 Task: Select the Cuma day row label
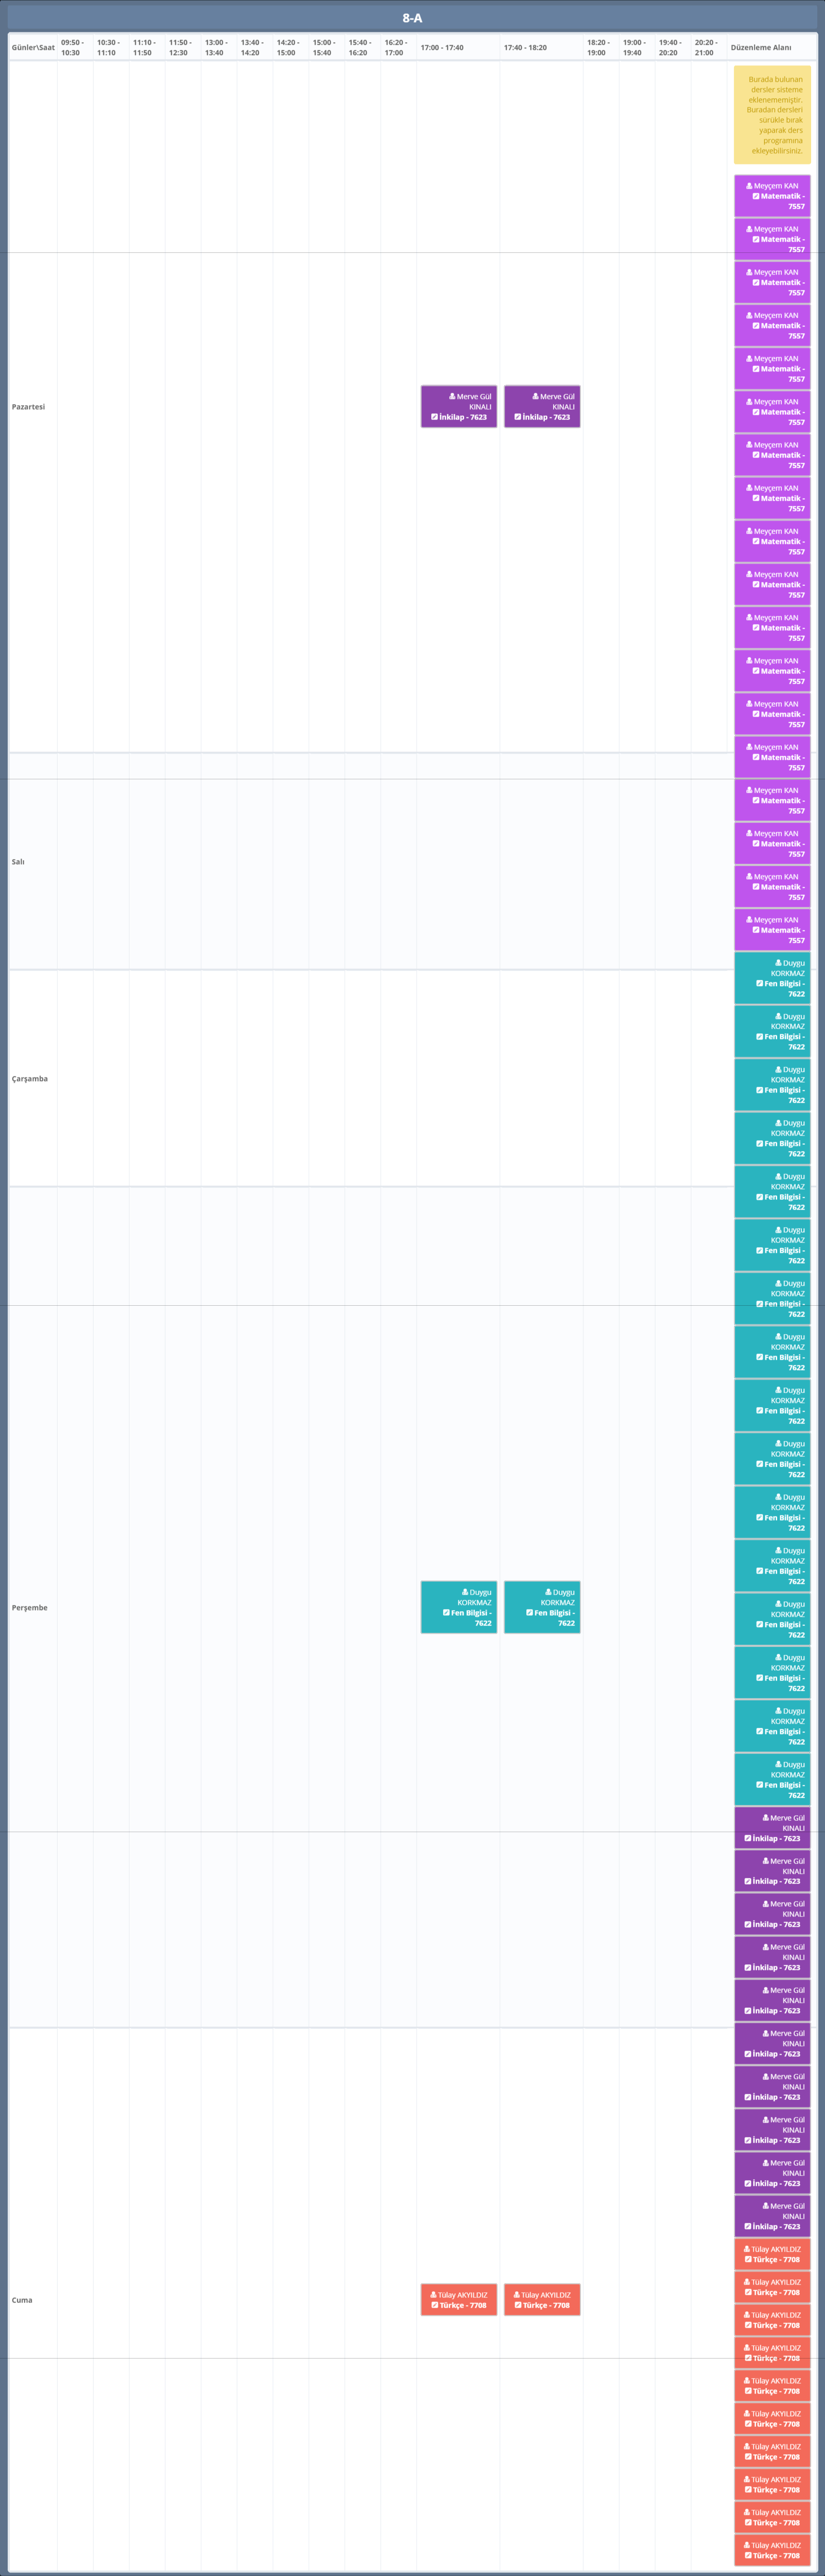(x=22, y=2300)
